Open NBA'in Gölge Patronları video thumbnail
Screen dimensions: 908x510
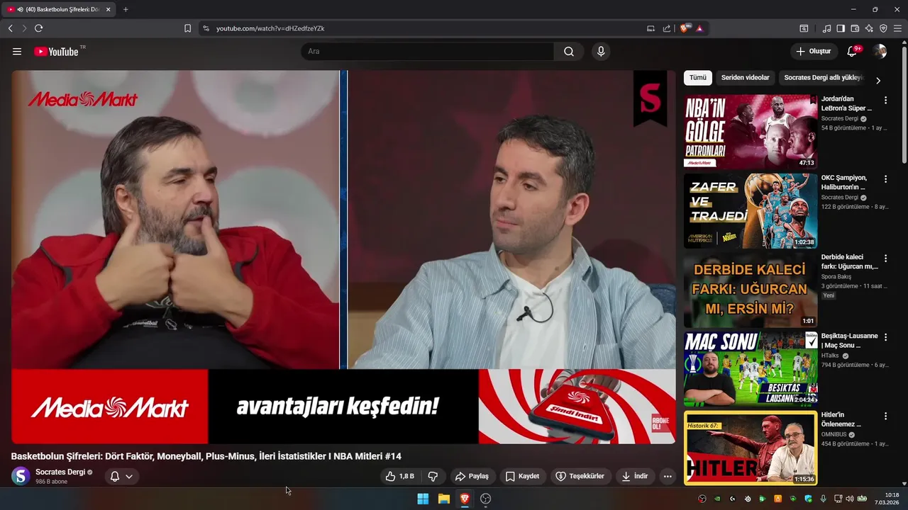click(x=751, y=132)
